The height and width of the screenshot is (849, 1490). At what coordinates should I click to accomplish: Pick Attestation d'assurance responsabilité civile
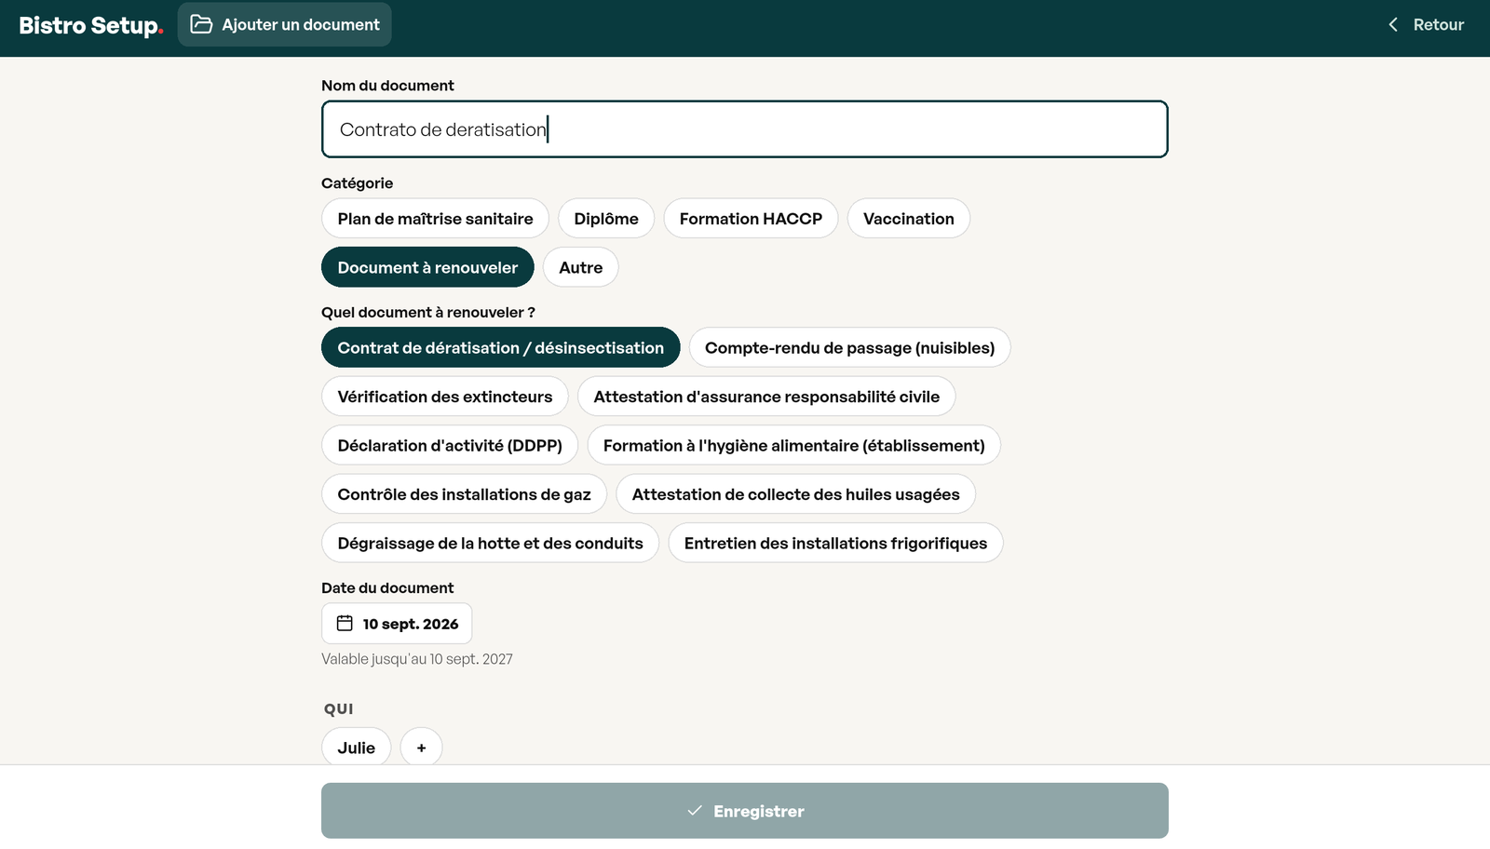point(766,397)
